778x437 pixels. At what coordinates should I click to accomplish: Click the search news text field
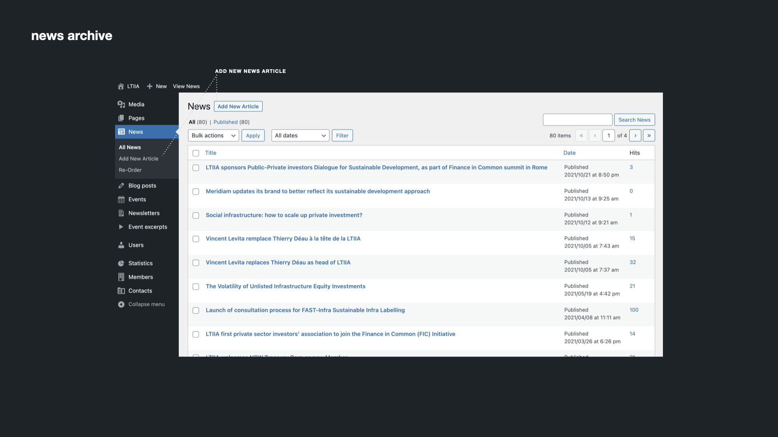point(577,120)
